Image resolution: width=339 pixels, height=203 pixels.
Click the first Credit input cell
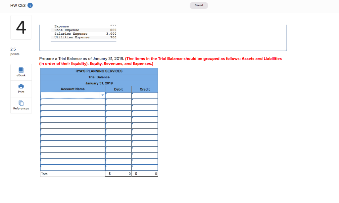[145, 95]
